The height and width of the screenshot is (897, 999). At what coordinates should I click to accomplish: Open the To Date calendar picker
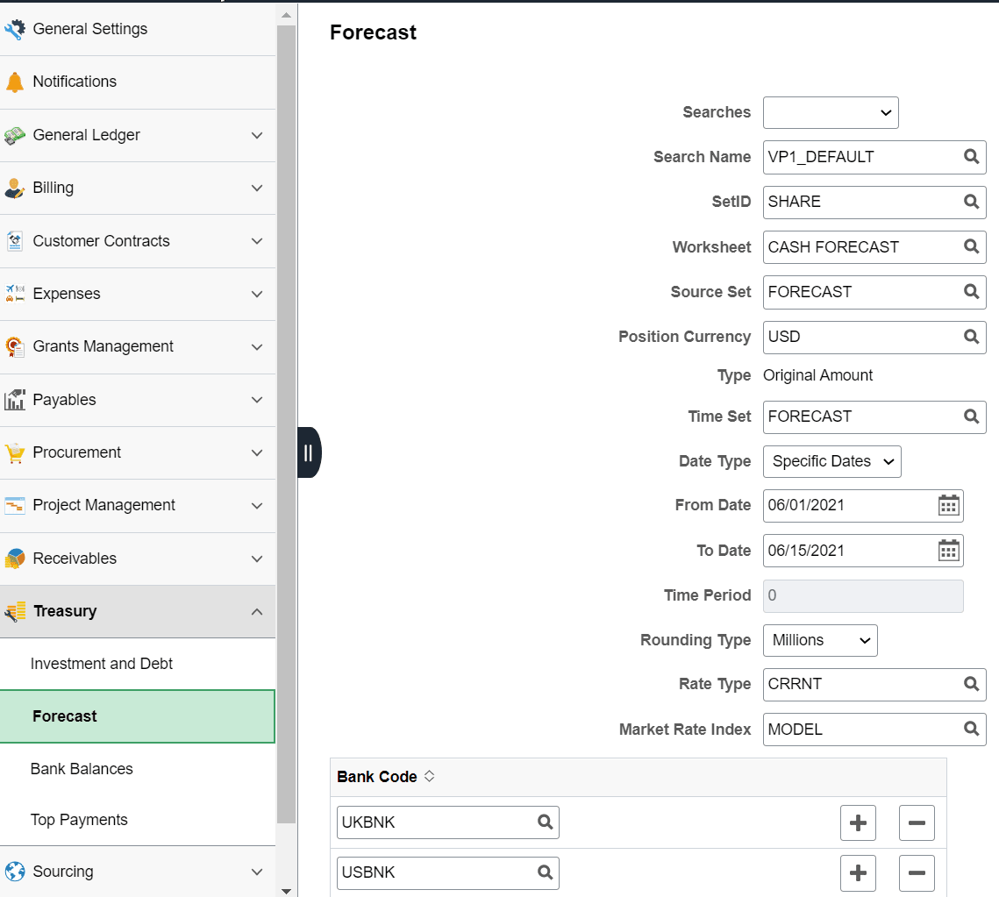click(x=948, y=550)
